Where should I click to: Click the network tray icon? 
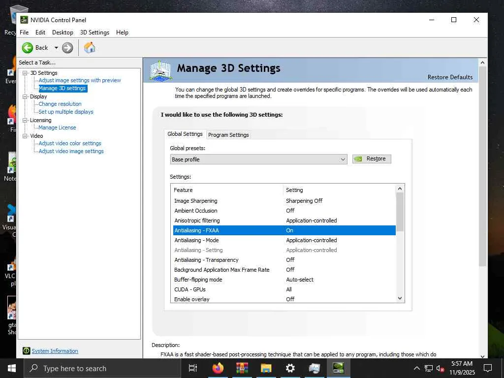click(x=429, y=368)
